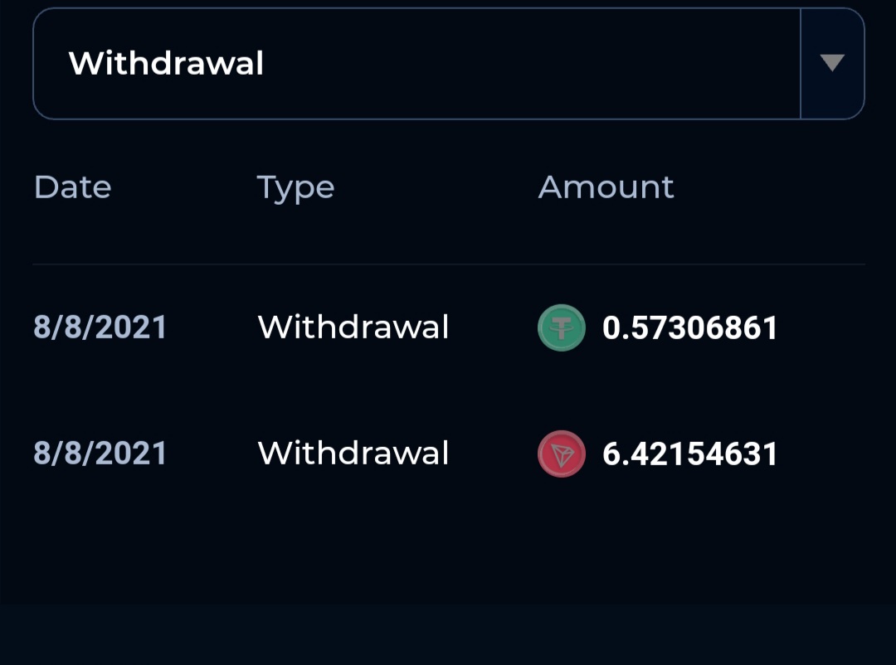Click the empty gap between Type and Amount headers
The height and width of the screenshot is (665, 896).
click(436, 187)
